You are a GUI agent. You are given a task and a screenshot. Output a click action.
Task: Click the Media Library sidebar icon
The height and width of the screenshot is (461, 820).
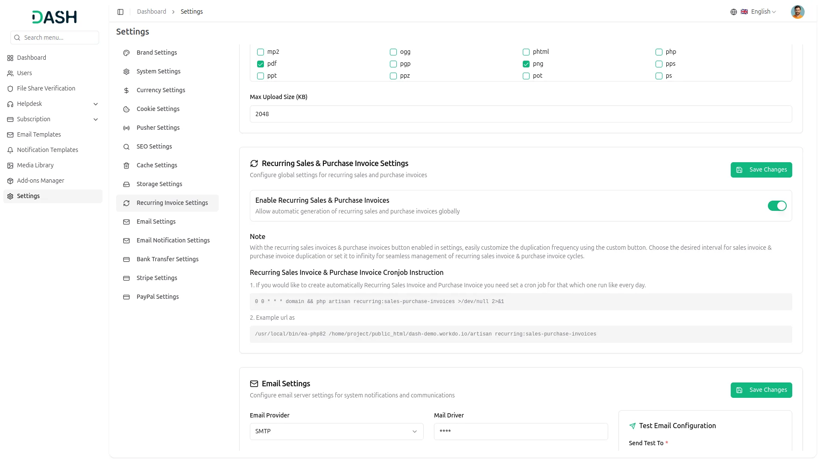point(10,166)
